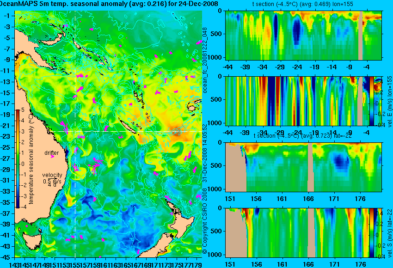
Task: Click the "176" tick under the lat=-22 temperature section
Action: coord(361,199)
